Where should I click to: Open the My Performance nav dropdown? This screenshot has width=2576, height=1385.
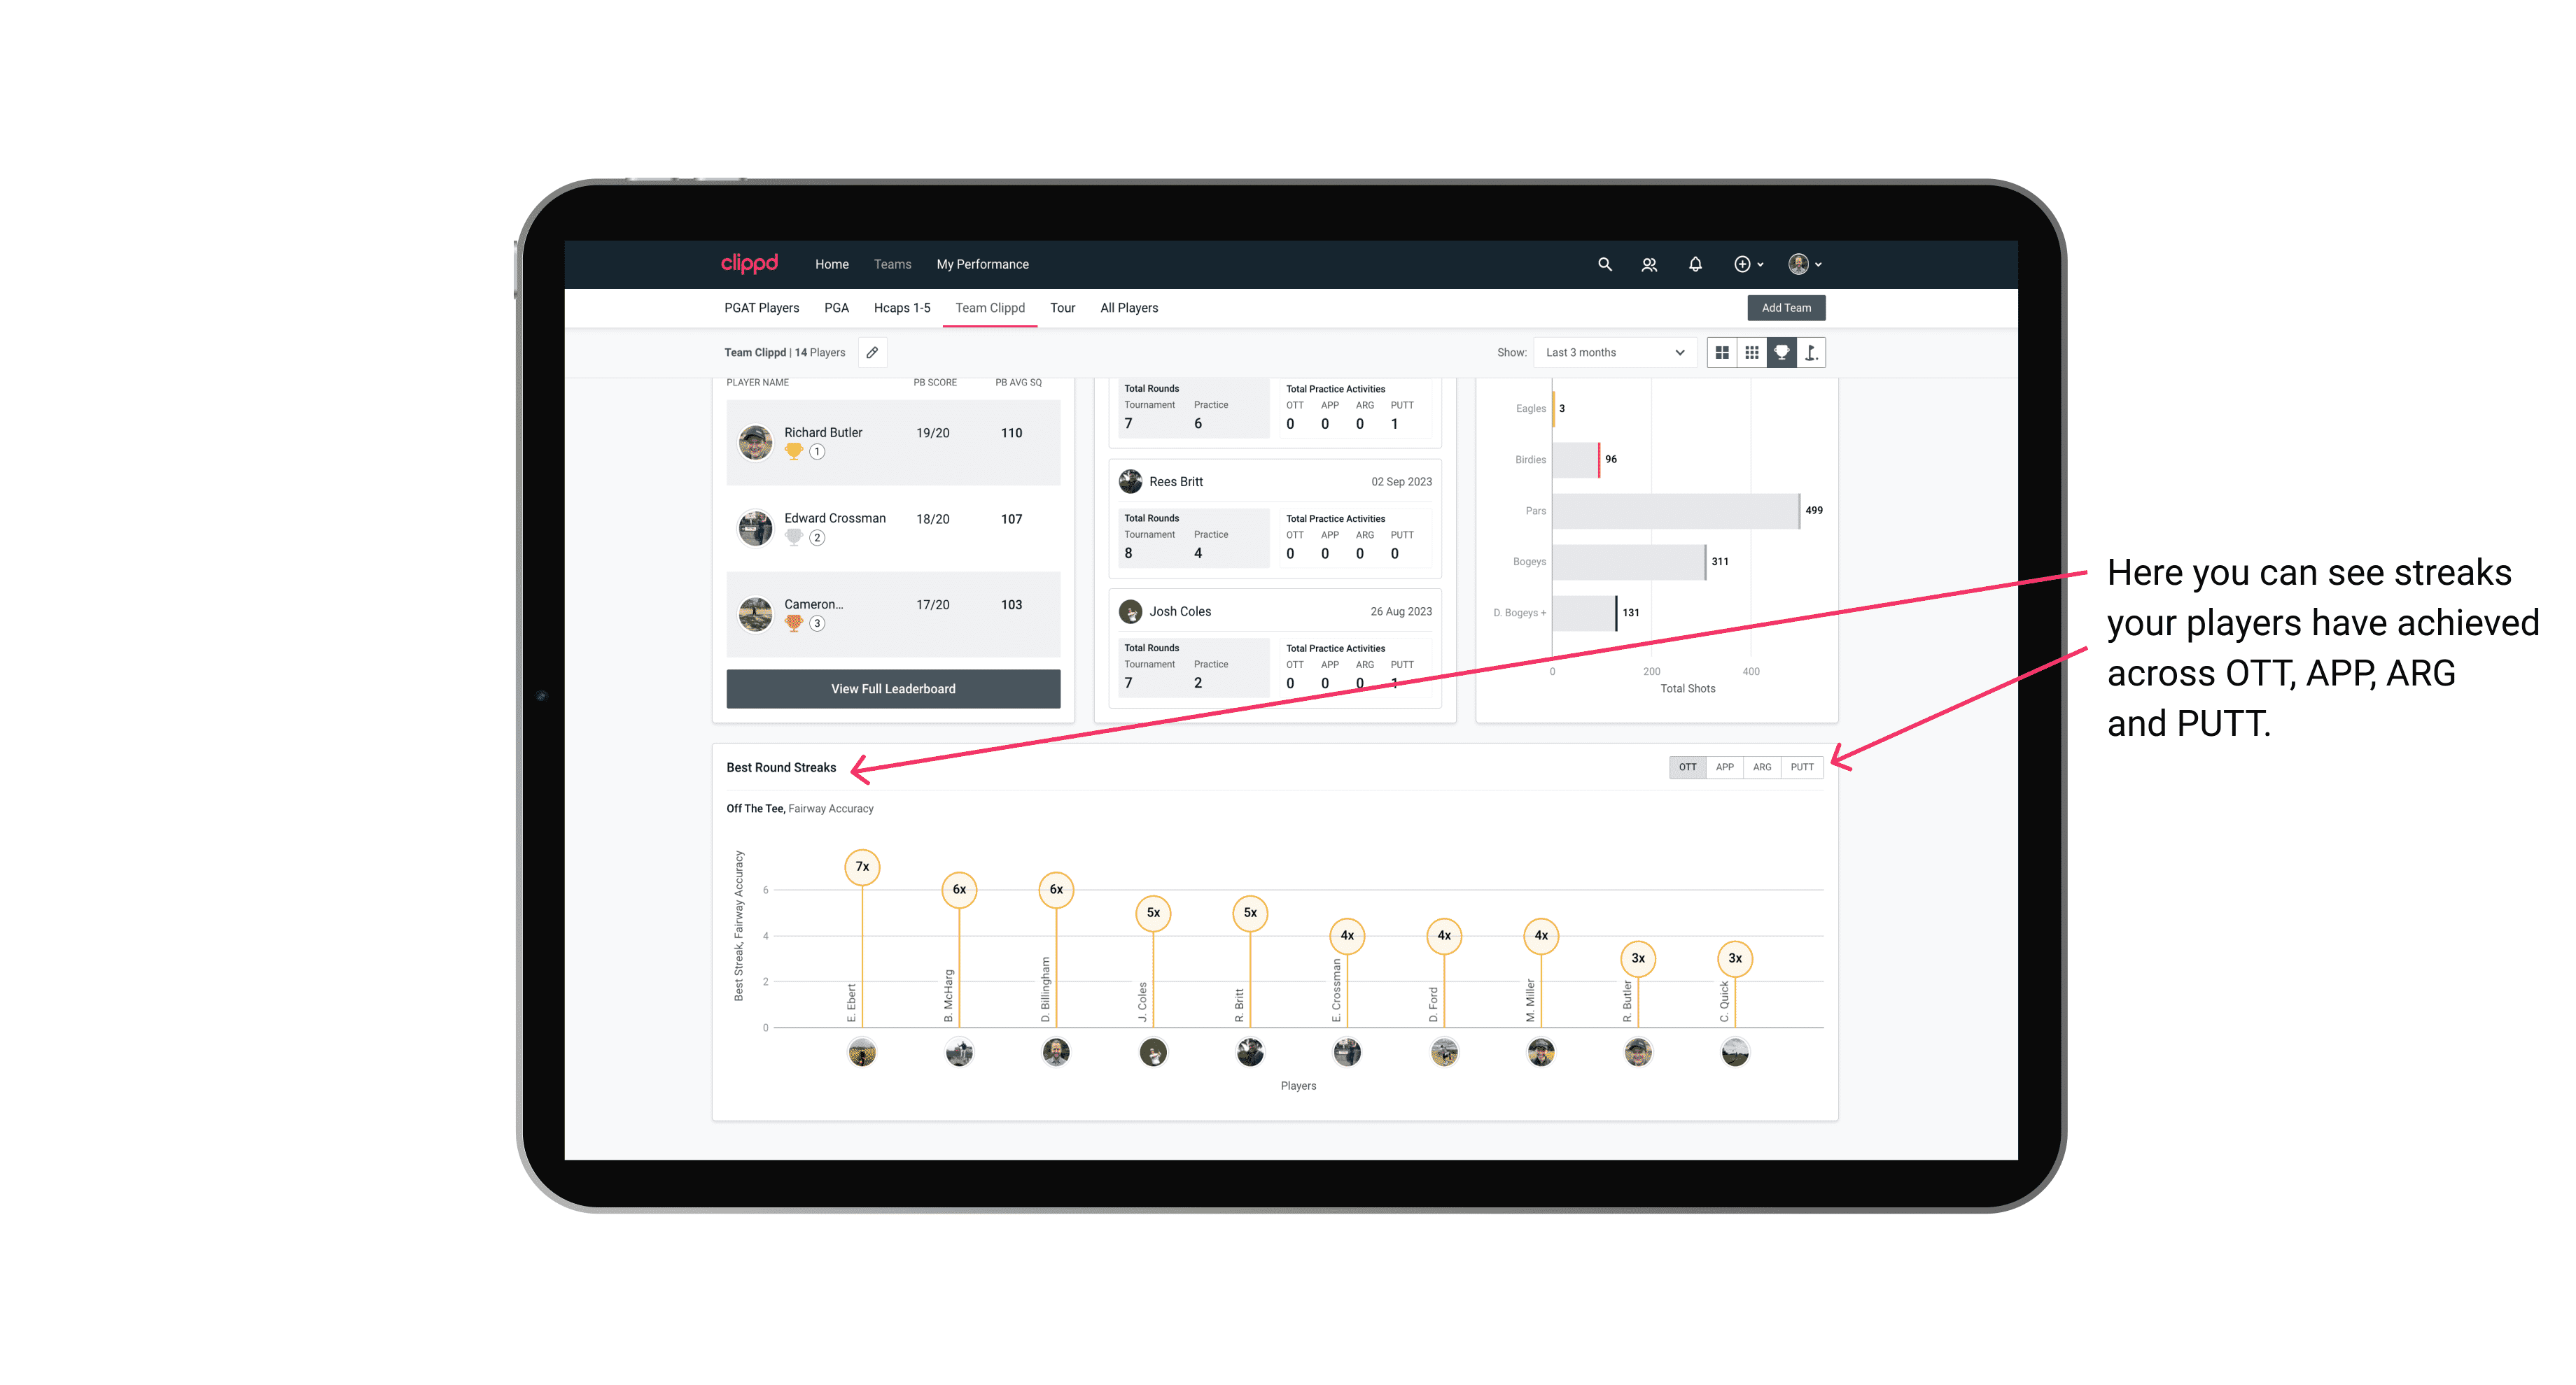click(x=984, y=264)
